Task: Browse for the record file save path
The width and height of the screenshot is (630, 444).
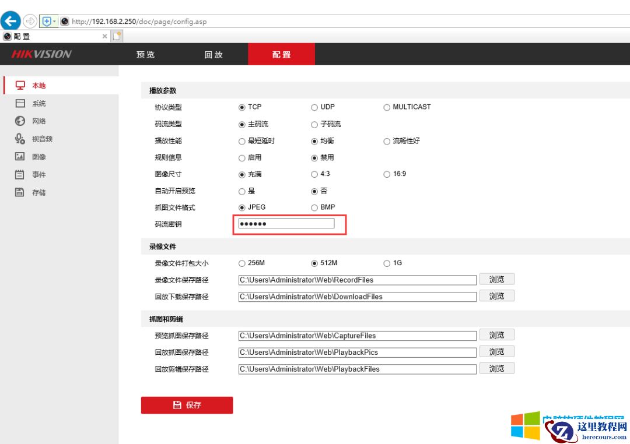Action: (x=496, y=279)
